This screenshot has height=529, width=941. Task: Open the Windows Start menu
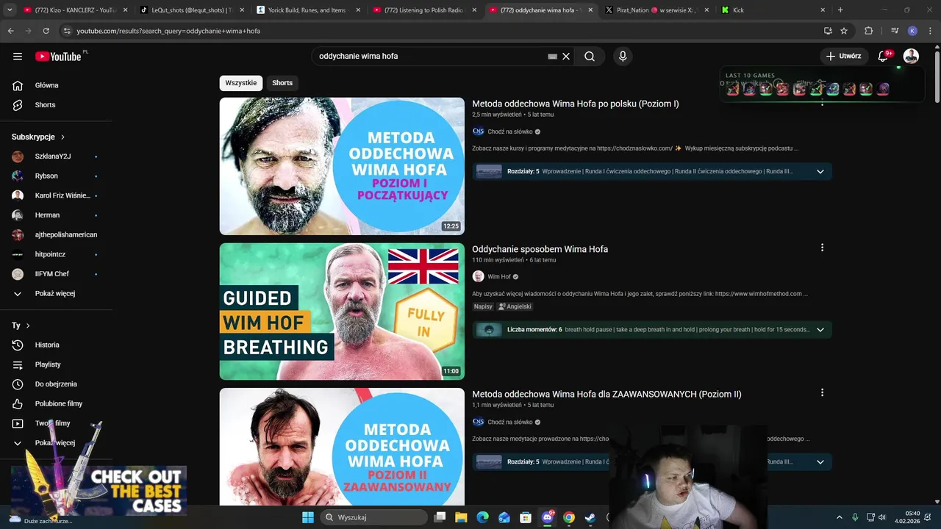pos(307,517)
